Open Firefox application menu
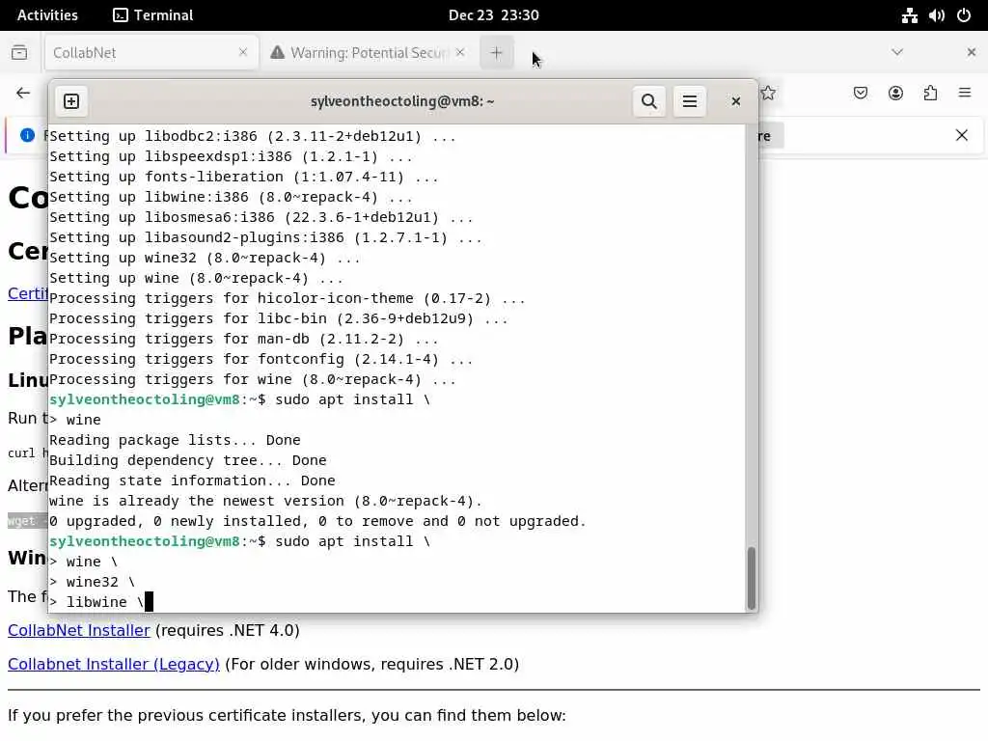This screenshot has width=988, height=741. [x=965, y=94]
